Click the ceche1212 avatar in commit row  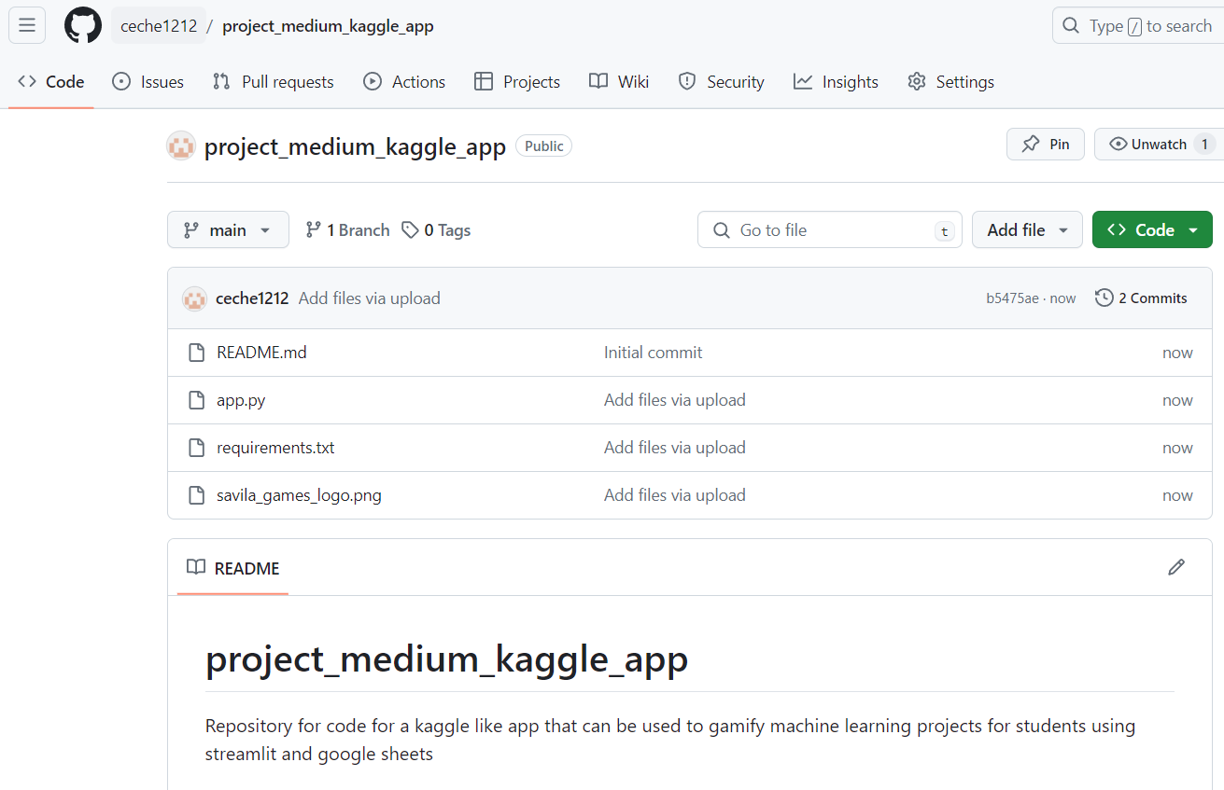point(194,298)
